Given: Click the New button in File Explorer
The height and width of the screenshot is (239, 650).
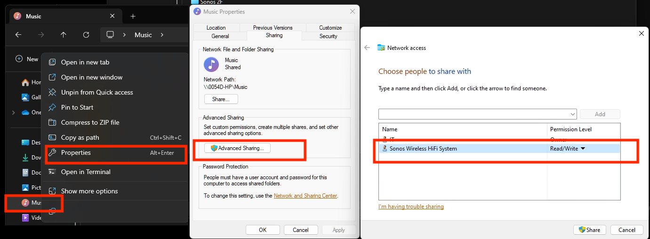Looking at the screenshot, I should pyautogui.click(x=27, y=59).
